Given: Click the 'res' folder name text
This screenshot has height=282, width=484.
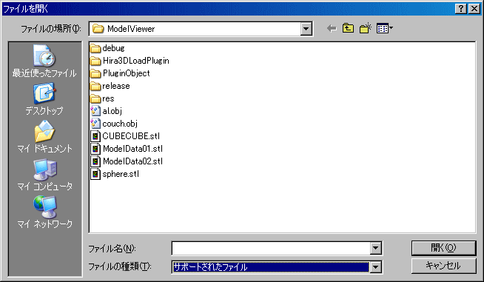Looking at the screenshot, I should tap(108, 99).
